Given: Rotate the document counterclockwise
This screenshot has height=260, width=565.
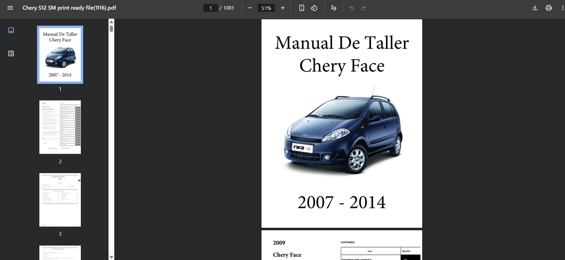Looking at the screenshot, I should 314,8.
